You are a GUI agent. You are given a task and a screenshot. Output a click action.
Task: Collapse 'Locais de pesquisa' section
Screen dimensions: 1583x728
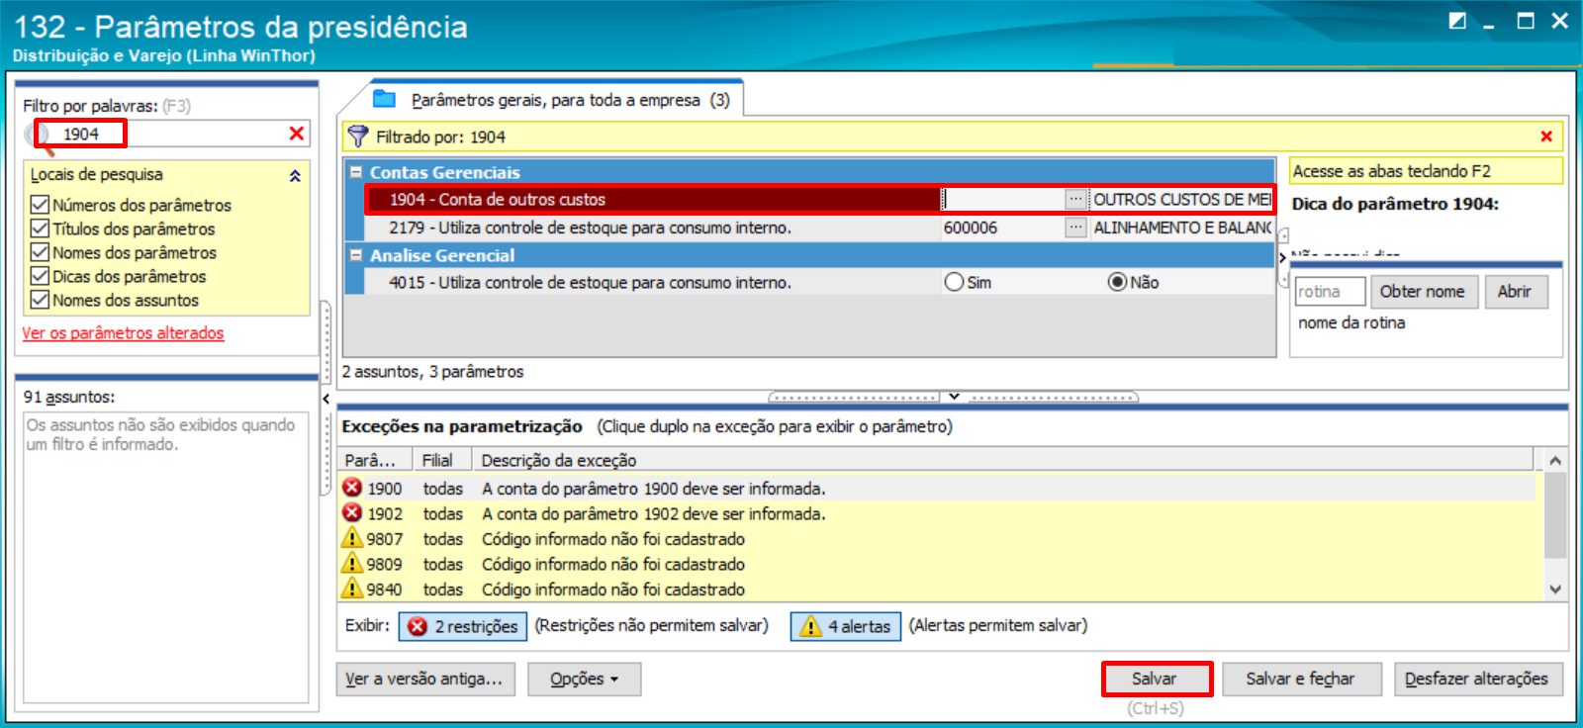tap(295, 175)
